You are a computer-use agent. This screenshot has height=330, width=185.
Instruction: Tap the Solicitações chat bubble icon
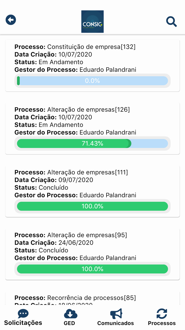coord(23,314)
